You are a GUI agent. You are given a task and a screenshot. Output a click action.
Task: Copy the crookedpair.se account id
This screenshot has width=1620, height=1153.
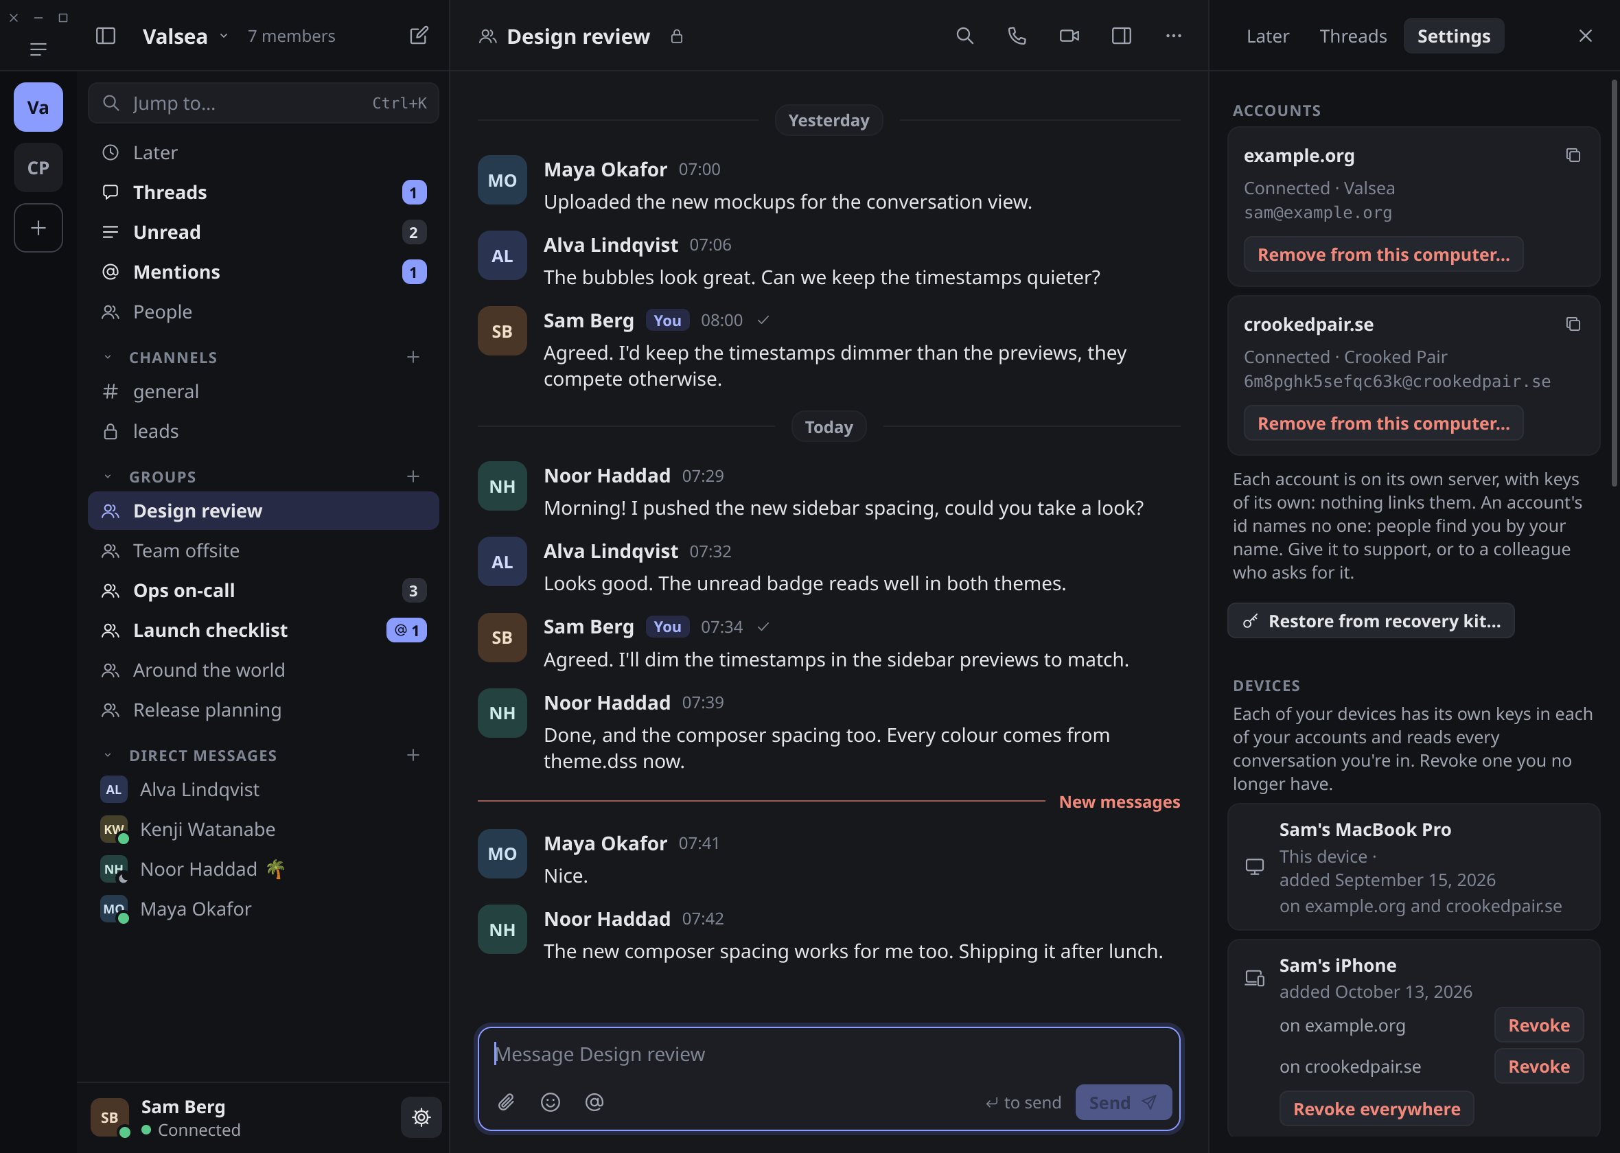coord(1573,324)
